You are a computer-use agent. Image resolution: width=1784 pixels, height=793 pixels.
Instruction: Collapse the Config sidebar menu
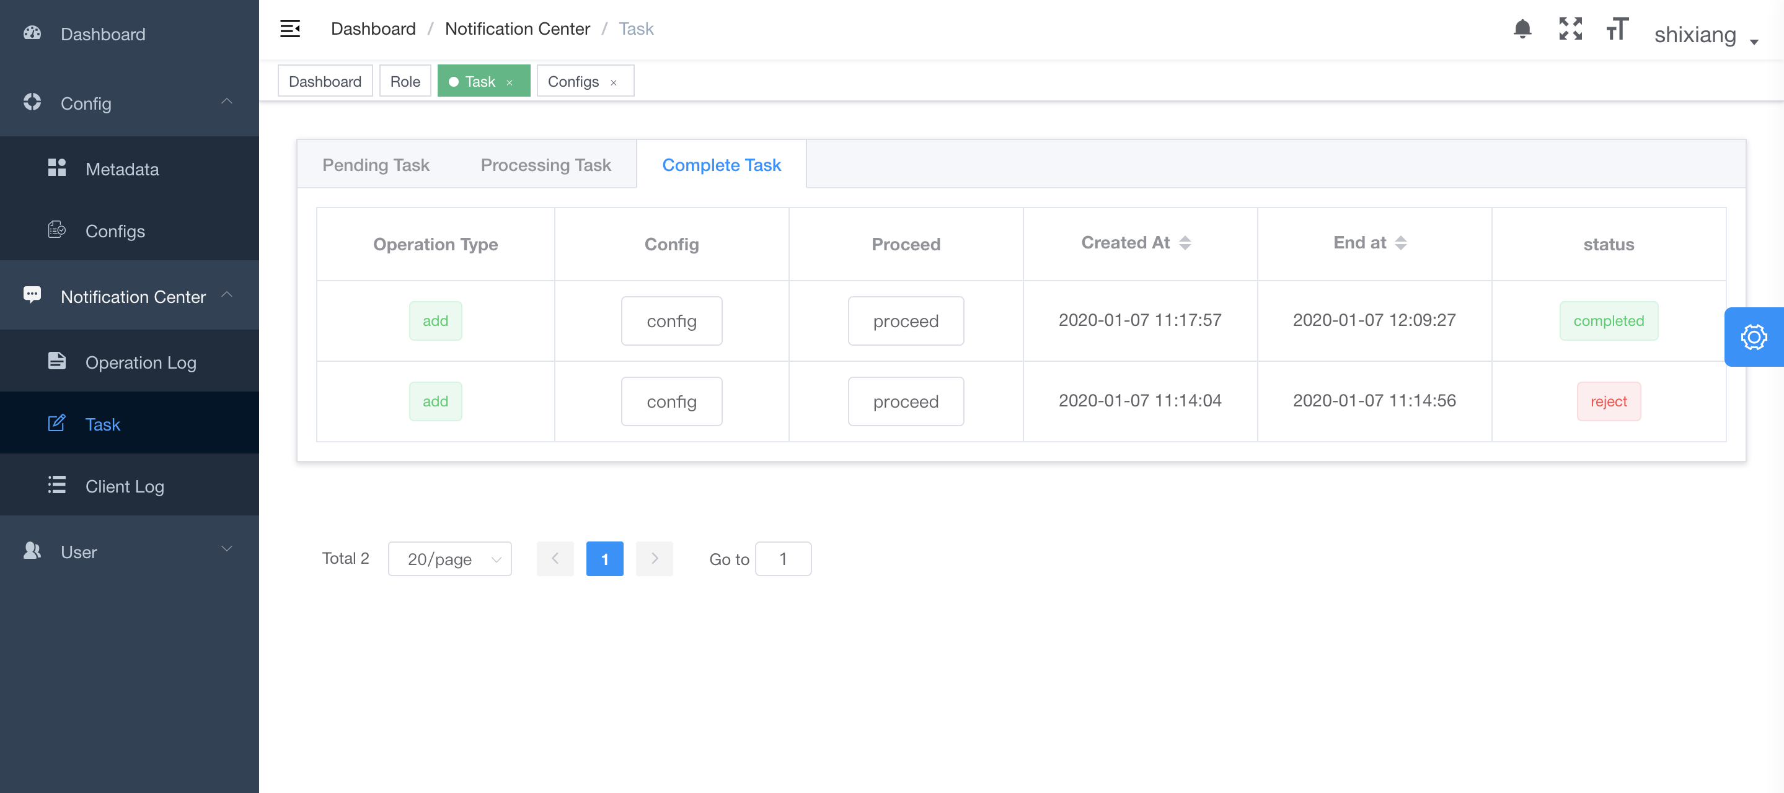(x=129, y=103)
